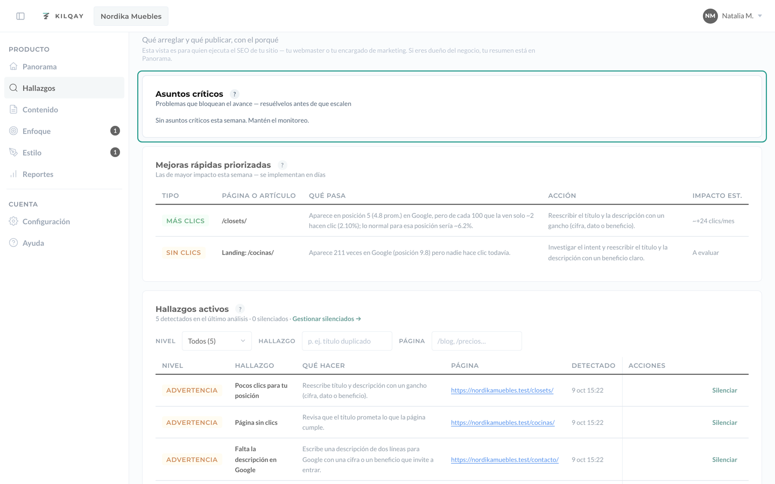Silence the 'Pocos clics para tu posición' finding

pos(724,390)
